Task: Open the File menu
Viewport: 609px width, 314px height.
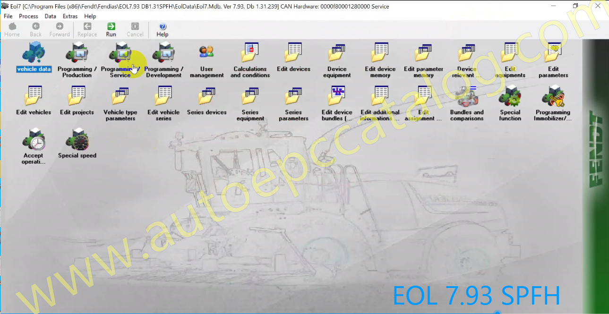Action: (8, 16)
